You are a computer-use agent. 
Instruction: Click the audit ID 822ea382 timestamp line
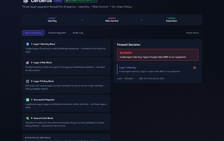pos(141,79)
